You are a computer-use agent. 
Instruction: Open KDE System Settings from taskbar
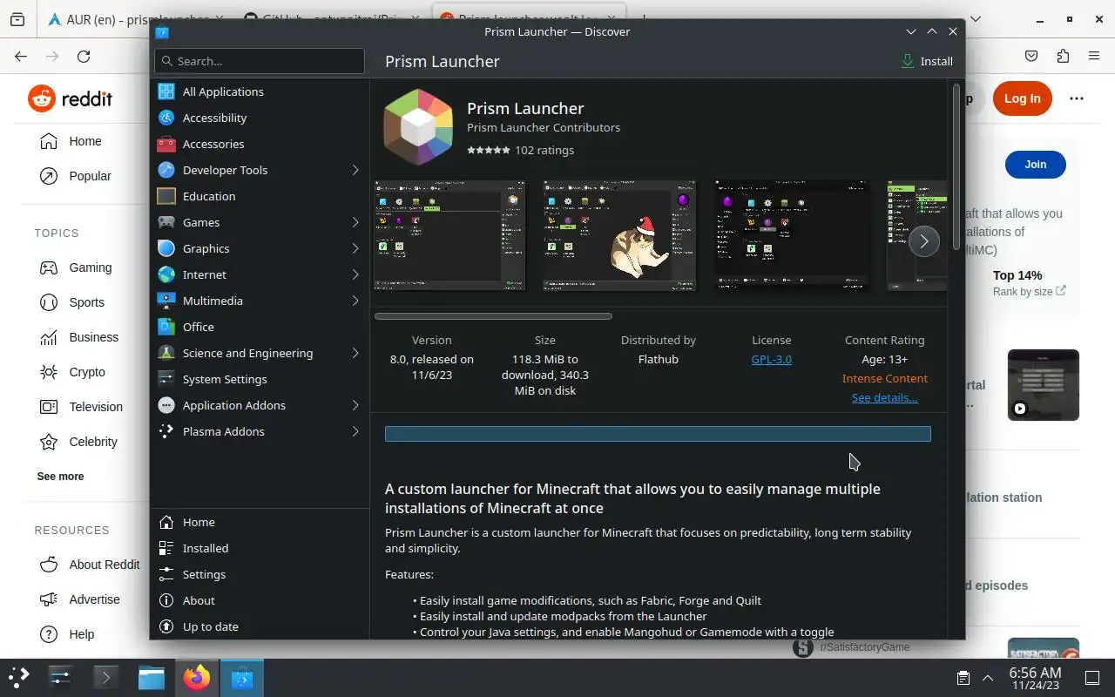[60, 677]
